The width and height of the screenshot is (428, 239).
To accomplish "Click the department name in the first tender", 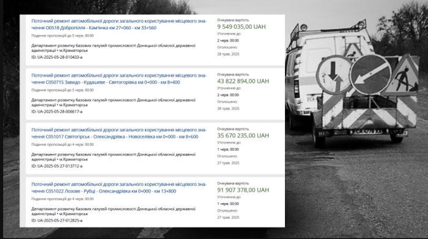I will click(x=113, y=48).
